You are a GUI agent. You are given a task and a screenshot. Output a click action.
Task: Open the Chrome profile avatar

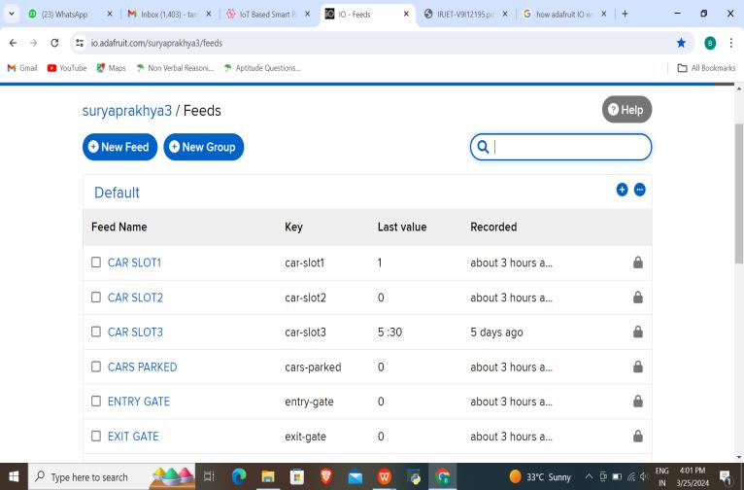[x=710, y=43]
